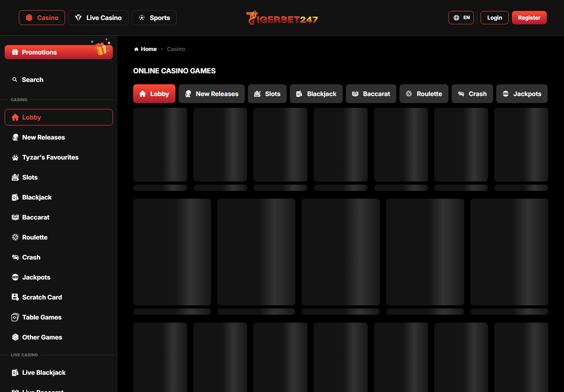The image size is (564, 392).
Task: Click the roulette icon on Roulette tab
Action: (x=409, y=94)
